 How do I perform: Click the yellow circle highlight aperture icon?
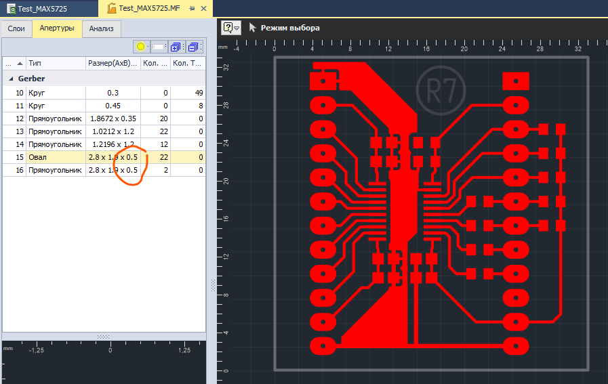[x=141, y=47]
